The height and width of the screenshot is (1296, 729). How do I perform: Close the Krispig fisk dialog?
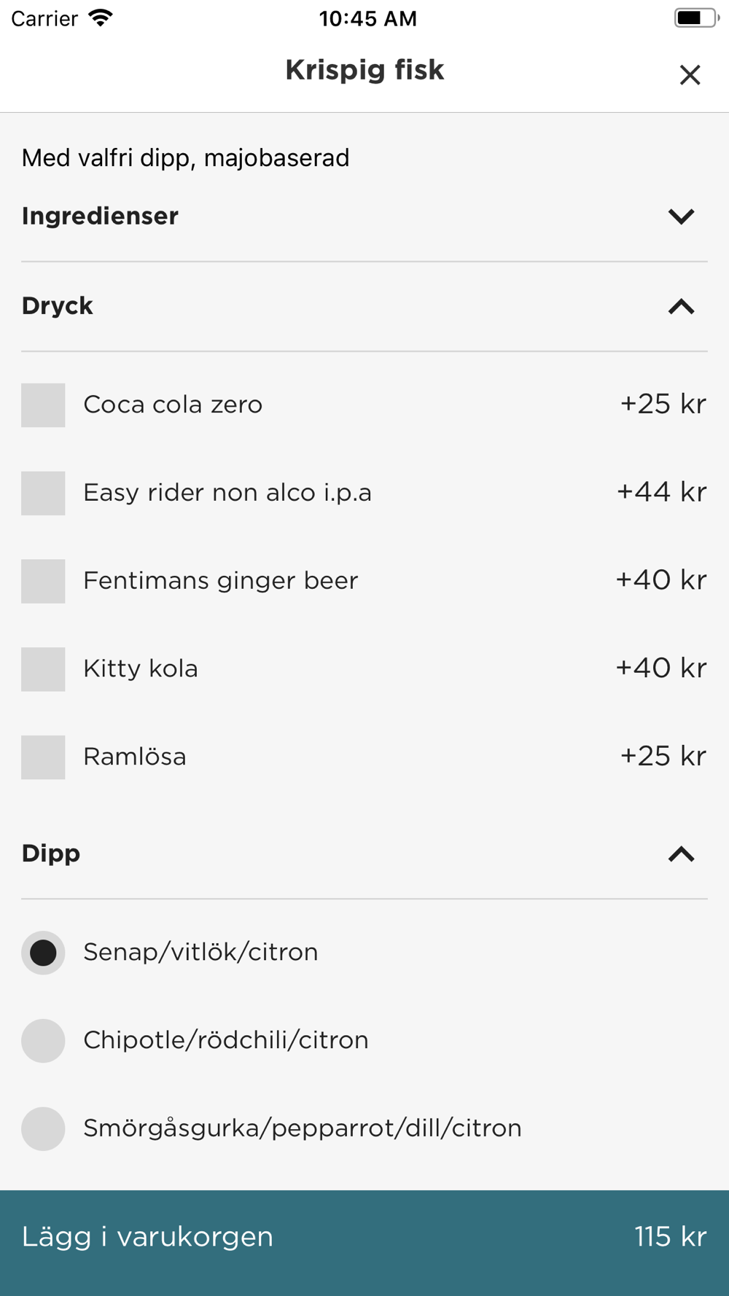pos(690,74)
